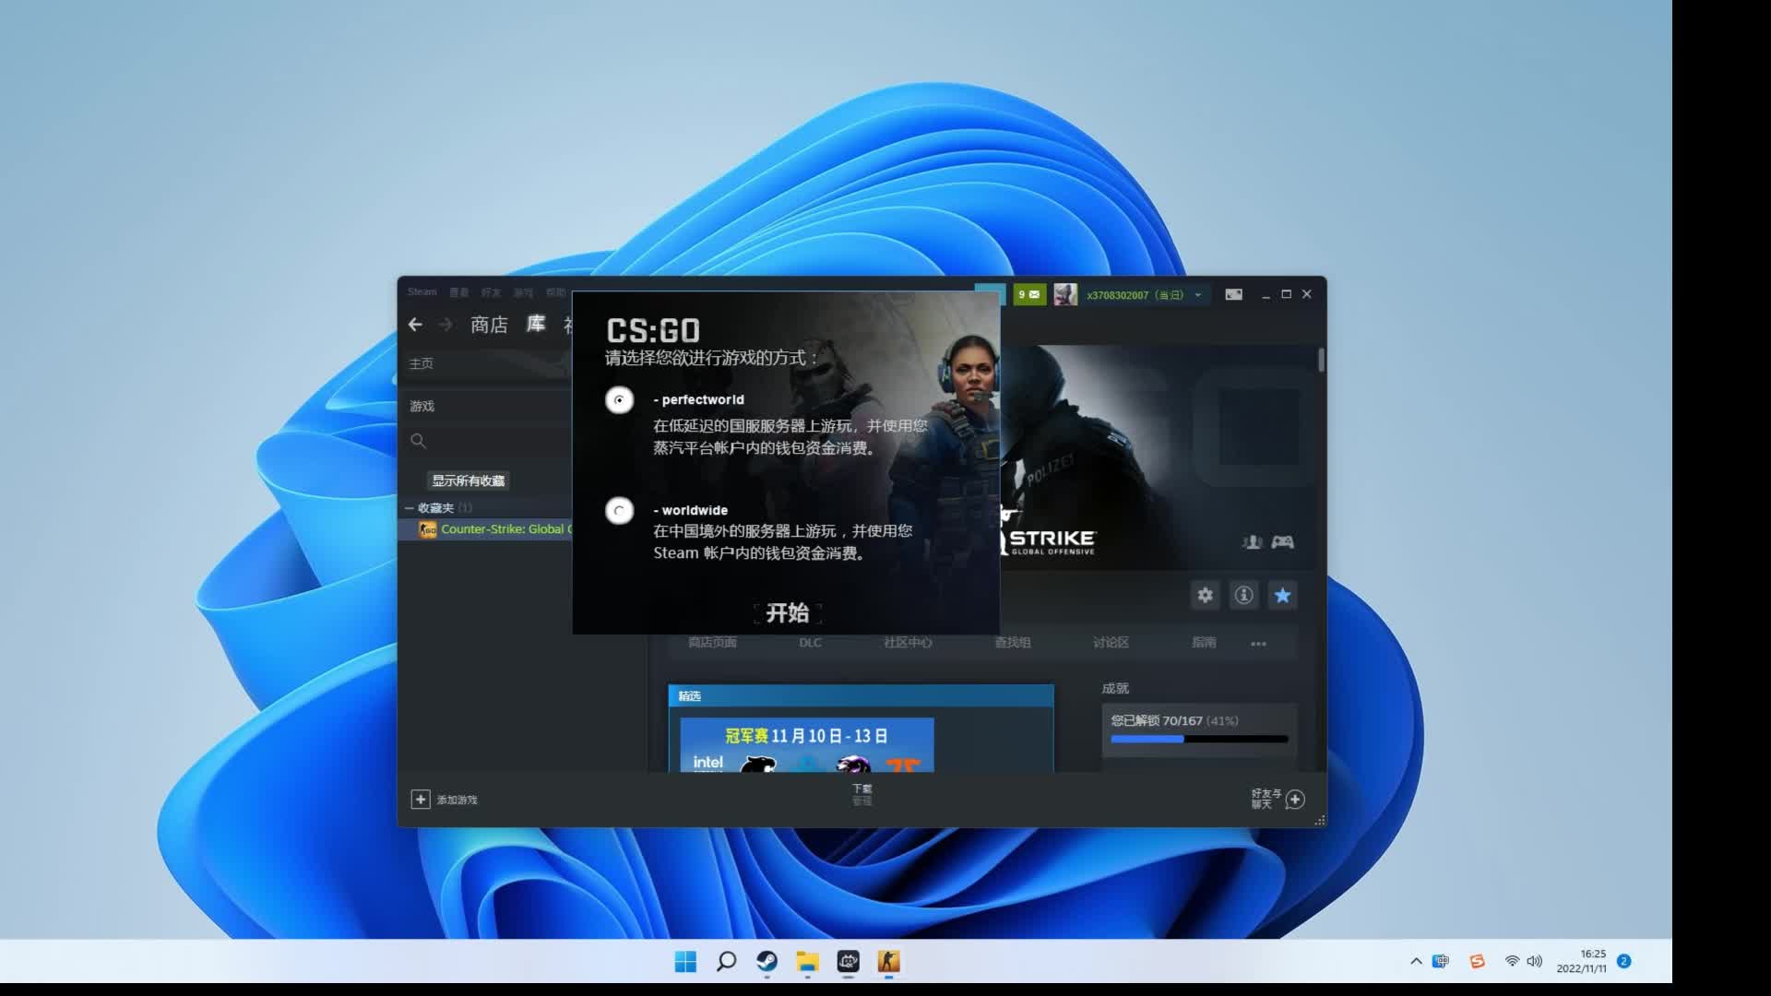The height and width of the screenshot is (996, 1771).
Task: Open the 游戏 filter dropdown in sidebar
Action: [422, 406]
